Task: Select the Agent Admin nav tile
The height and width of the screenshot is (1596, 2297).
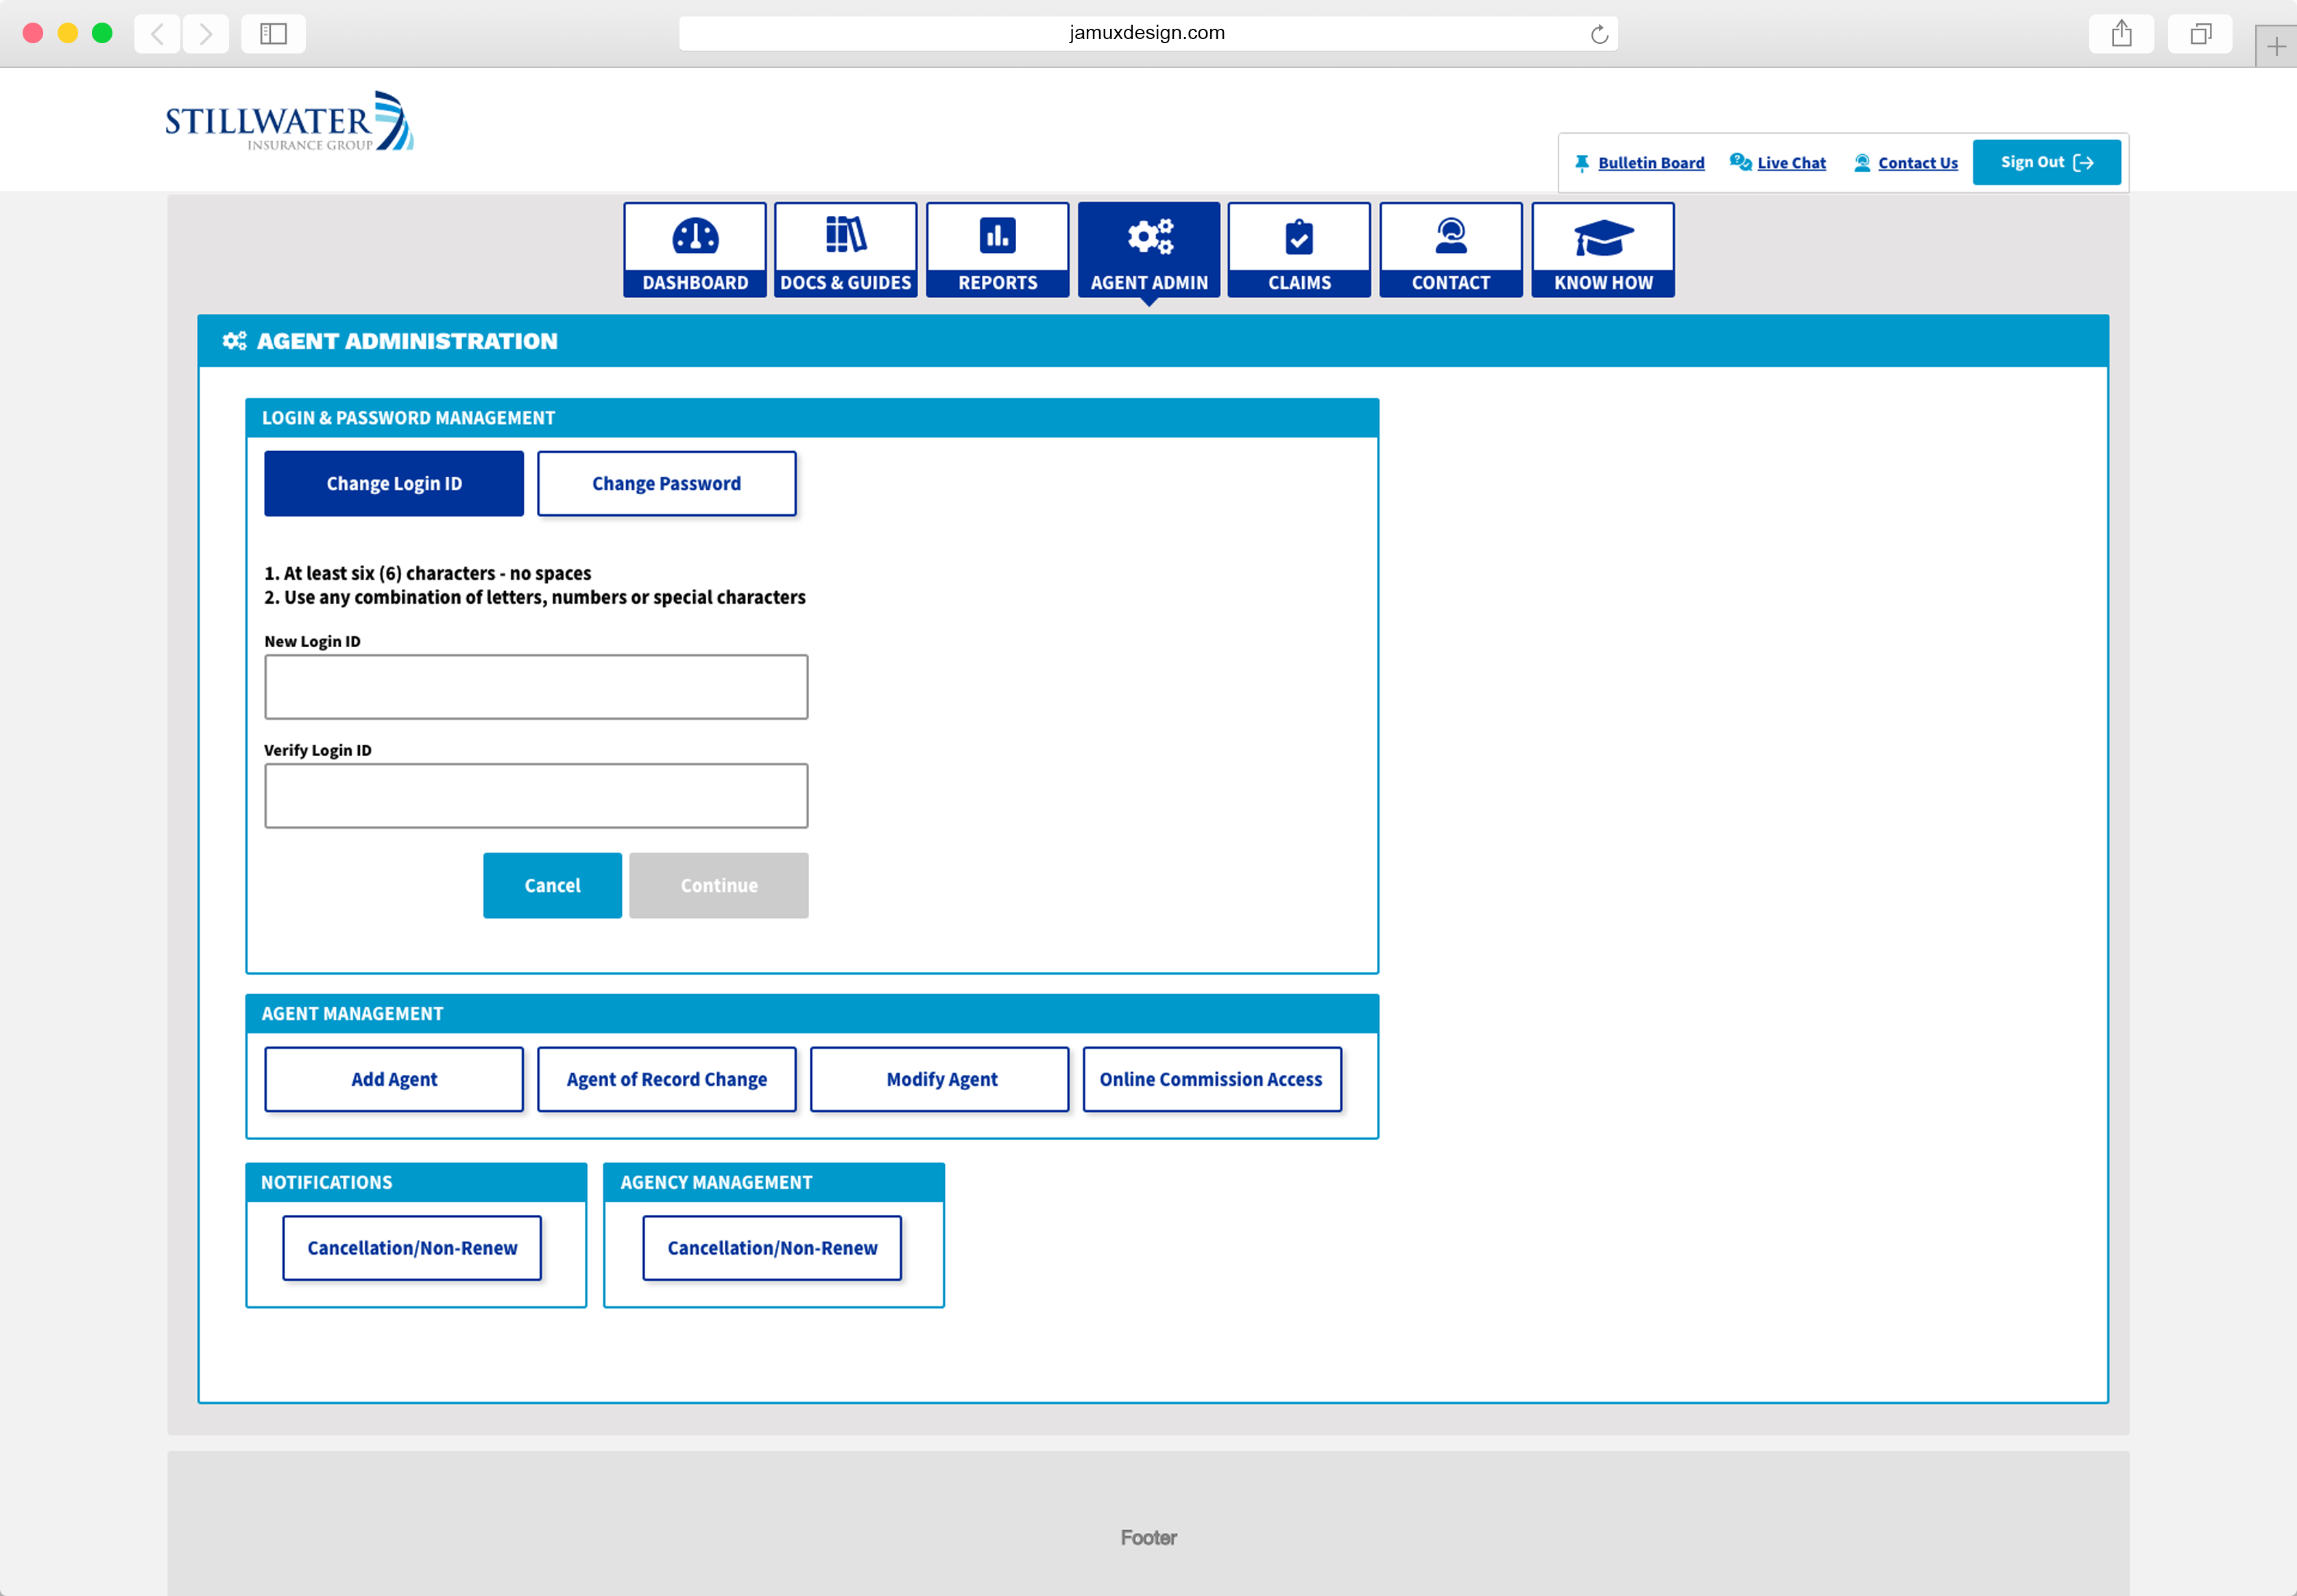Action: pyautogui.click(x=1149, y=250)
